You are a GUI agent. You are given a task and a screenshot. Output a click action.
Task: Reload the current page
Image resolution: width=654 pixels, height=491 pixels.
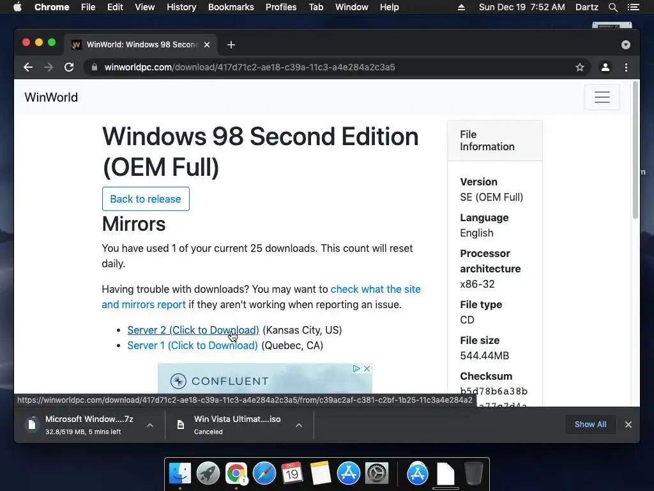pos(69,67)
